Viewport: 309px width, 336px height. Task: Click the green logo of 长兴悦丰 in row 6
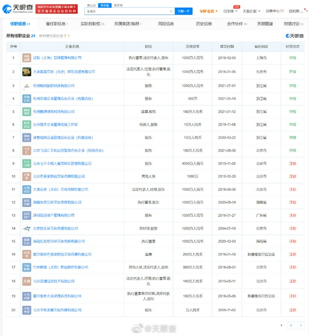(x=26, y=125)
